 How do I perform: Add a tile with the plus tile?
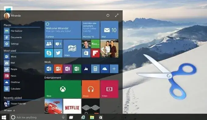[114, 69]
